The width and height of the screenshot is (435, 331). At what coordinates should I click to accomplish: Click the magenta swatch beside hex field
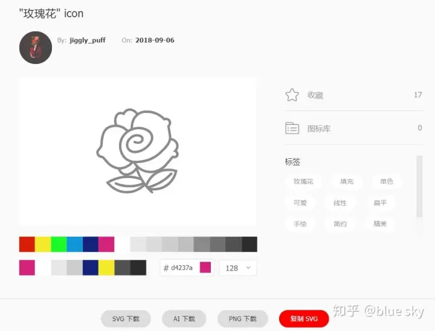pyautogui.click(x=205, y=268)
